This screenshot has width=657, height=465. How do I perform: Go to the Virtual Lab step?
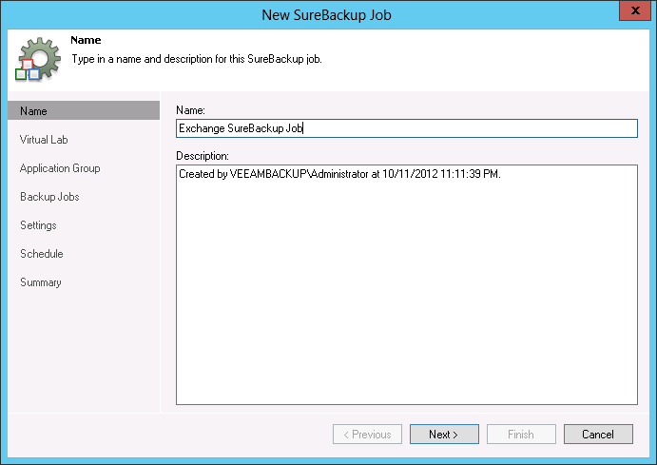pyautogui.click(x=44, y=140)
